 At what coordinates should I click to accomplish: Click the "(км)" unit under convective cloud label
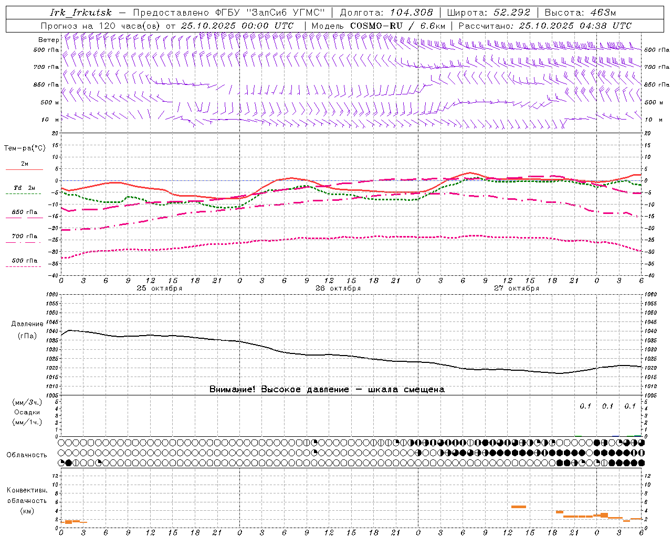click(x=27, y=511)
